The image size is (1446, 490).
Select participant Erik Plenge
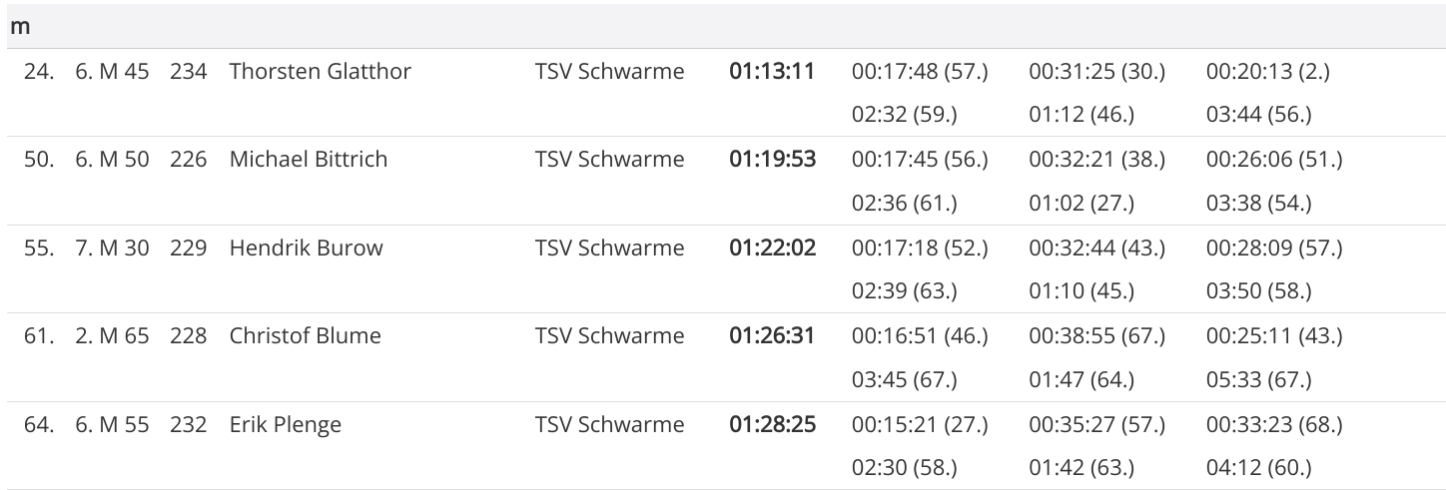(x=285, y=424)
